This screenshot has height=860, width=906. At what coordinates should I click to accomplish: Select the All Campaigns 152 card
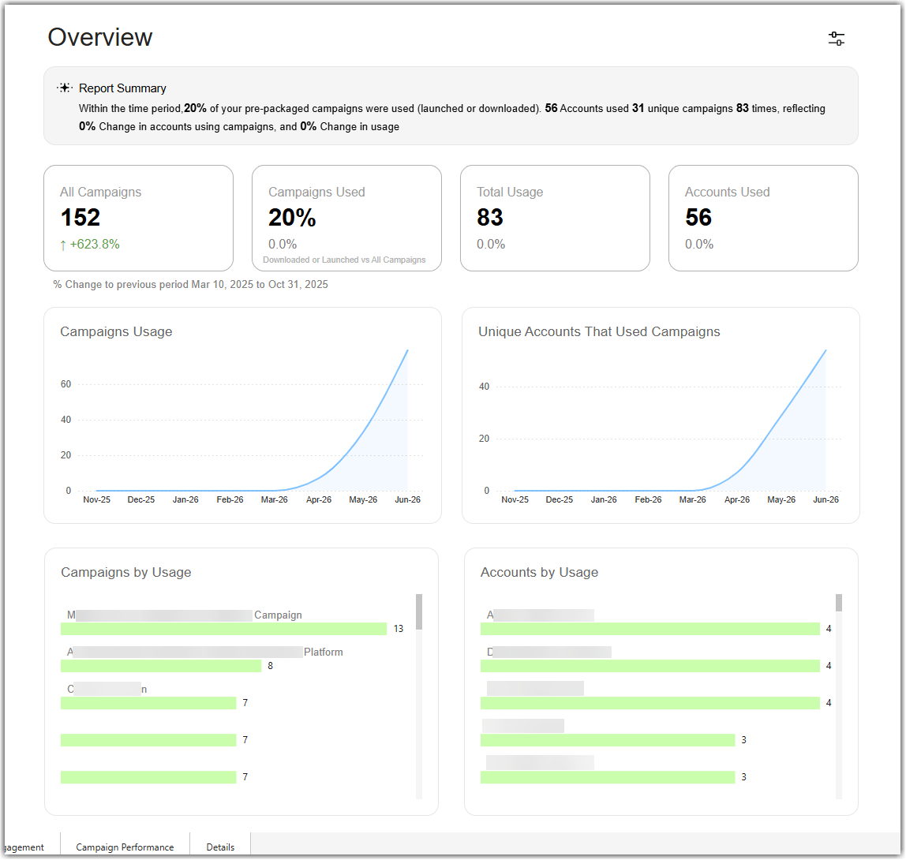[139, 219]
